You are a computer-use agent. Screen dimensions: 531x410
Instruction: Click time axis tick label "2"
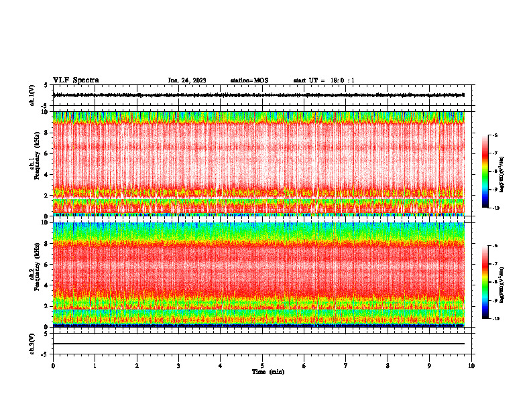137,366
